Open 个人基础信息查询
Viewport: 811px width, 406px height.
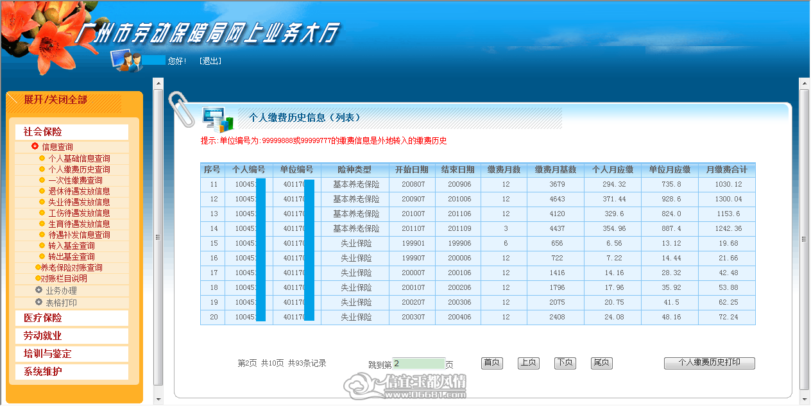tap(79, 158)
